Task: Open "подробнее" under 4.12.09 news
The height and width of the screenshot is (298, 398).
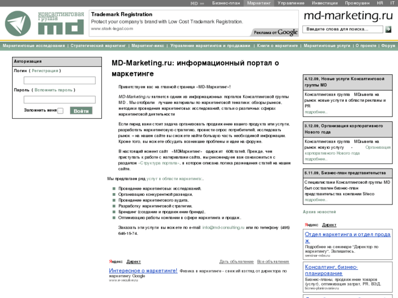Action: click(x=316, y=112)
